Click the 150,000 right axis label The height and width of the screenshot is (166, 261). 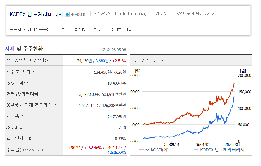(245, 92)
